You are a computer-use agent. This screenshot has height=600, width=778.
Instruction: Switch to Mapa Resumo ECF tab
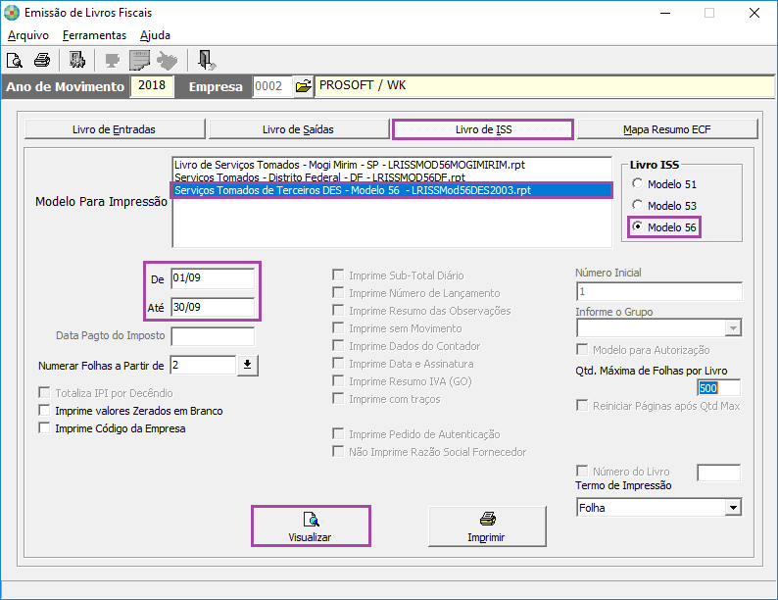point(667,129)
